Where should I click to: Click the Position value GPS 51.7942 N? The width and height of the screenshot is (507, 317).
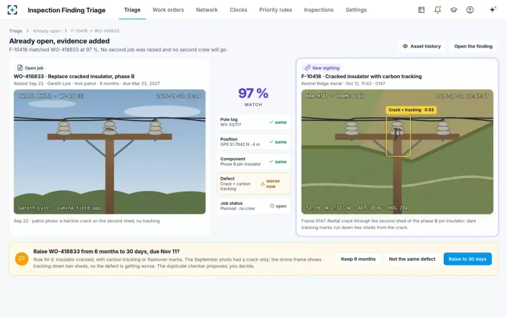(x=240, y=145)
